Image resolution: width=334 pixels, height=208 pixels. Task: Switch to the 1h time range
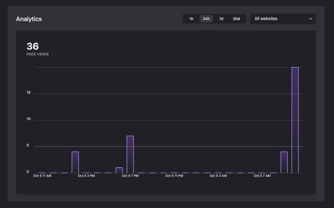point(191,19)
